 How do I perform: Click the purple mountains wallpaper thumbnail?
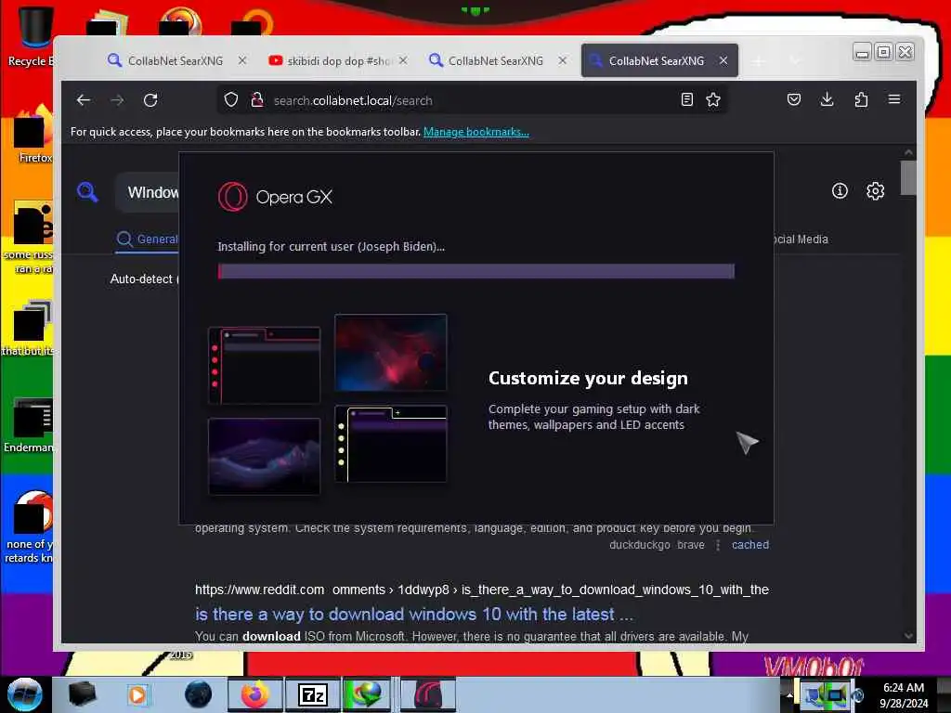[264, 456]
